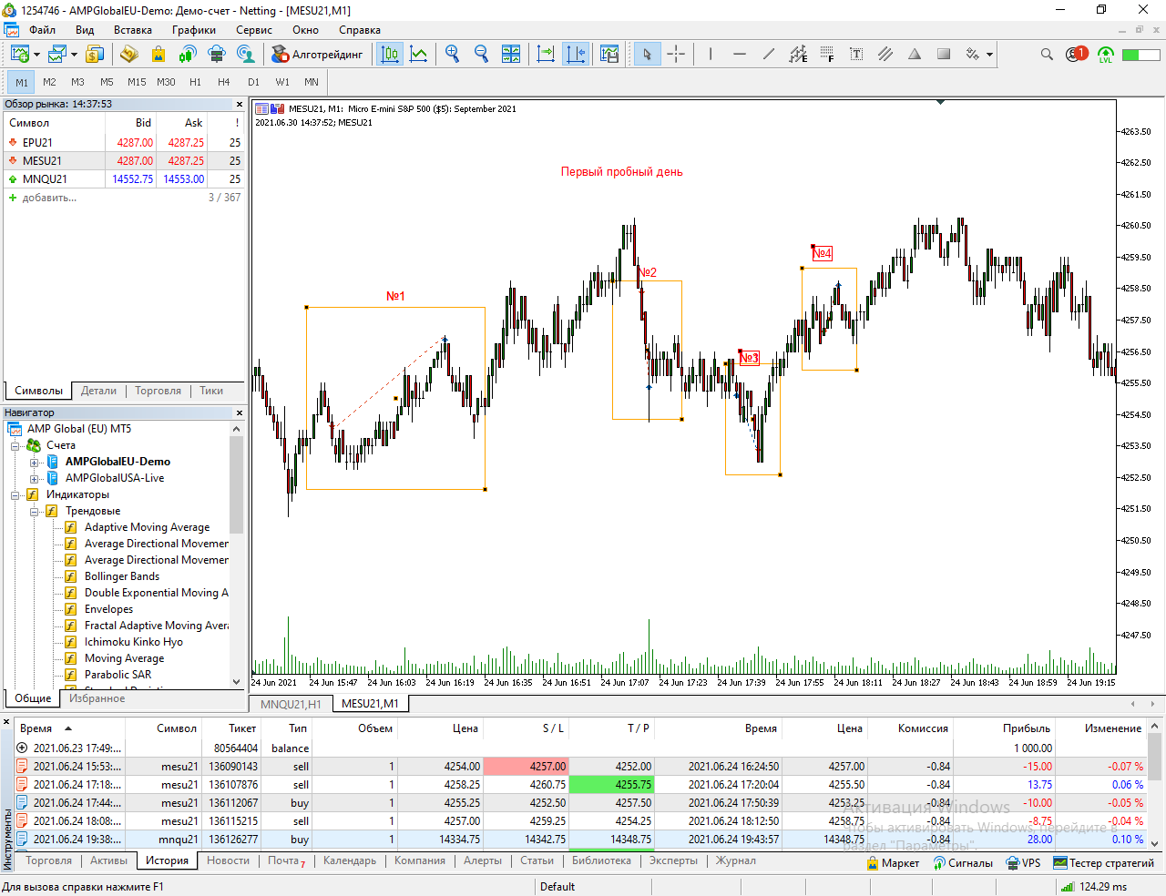Toggle chart auto-scroll to latest bar
This screenshot has height=896, width=1166.
[546, 55]
